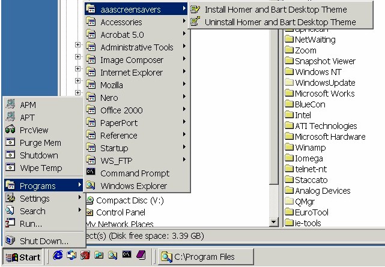Launch Outlook Express from the quick launch bar

click(x=71, y=256)
